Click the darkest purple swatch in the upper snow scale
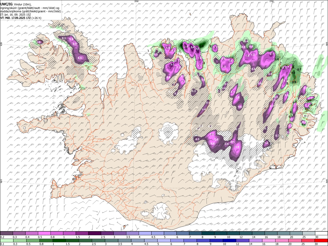This screenshot has height=246, width=328. [95, 233]
